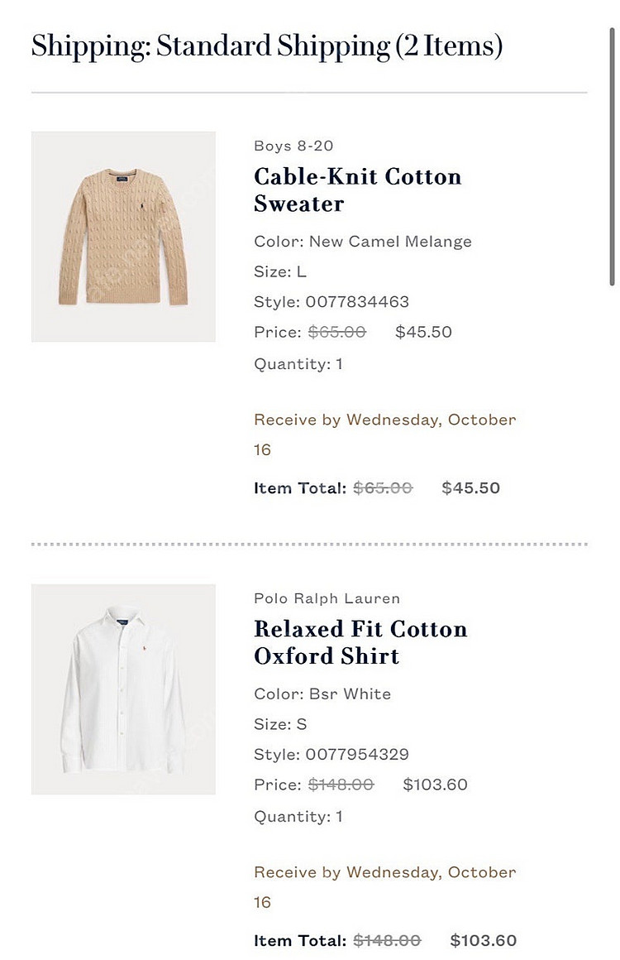This screenshot has height=960, width=620.
Task: Click the shirt Size: S text
Action: (x=280, y=724)
